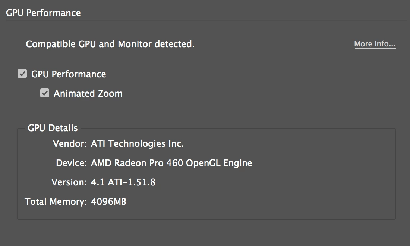The height and width of the screenshot is (246, 410).
Task: Click the 'GPU Performance' checkbox label text
Action: tap(69, 74)
